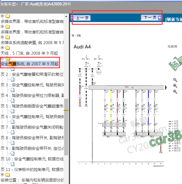Click document icon above 页 2
Screen dimensions: 182x184
click(13, 69)
